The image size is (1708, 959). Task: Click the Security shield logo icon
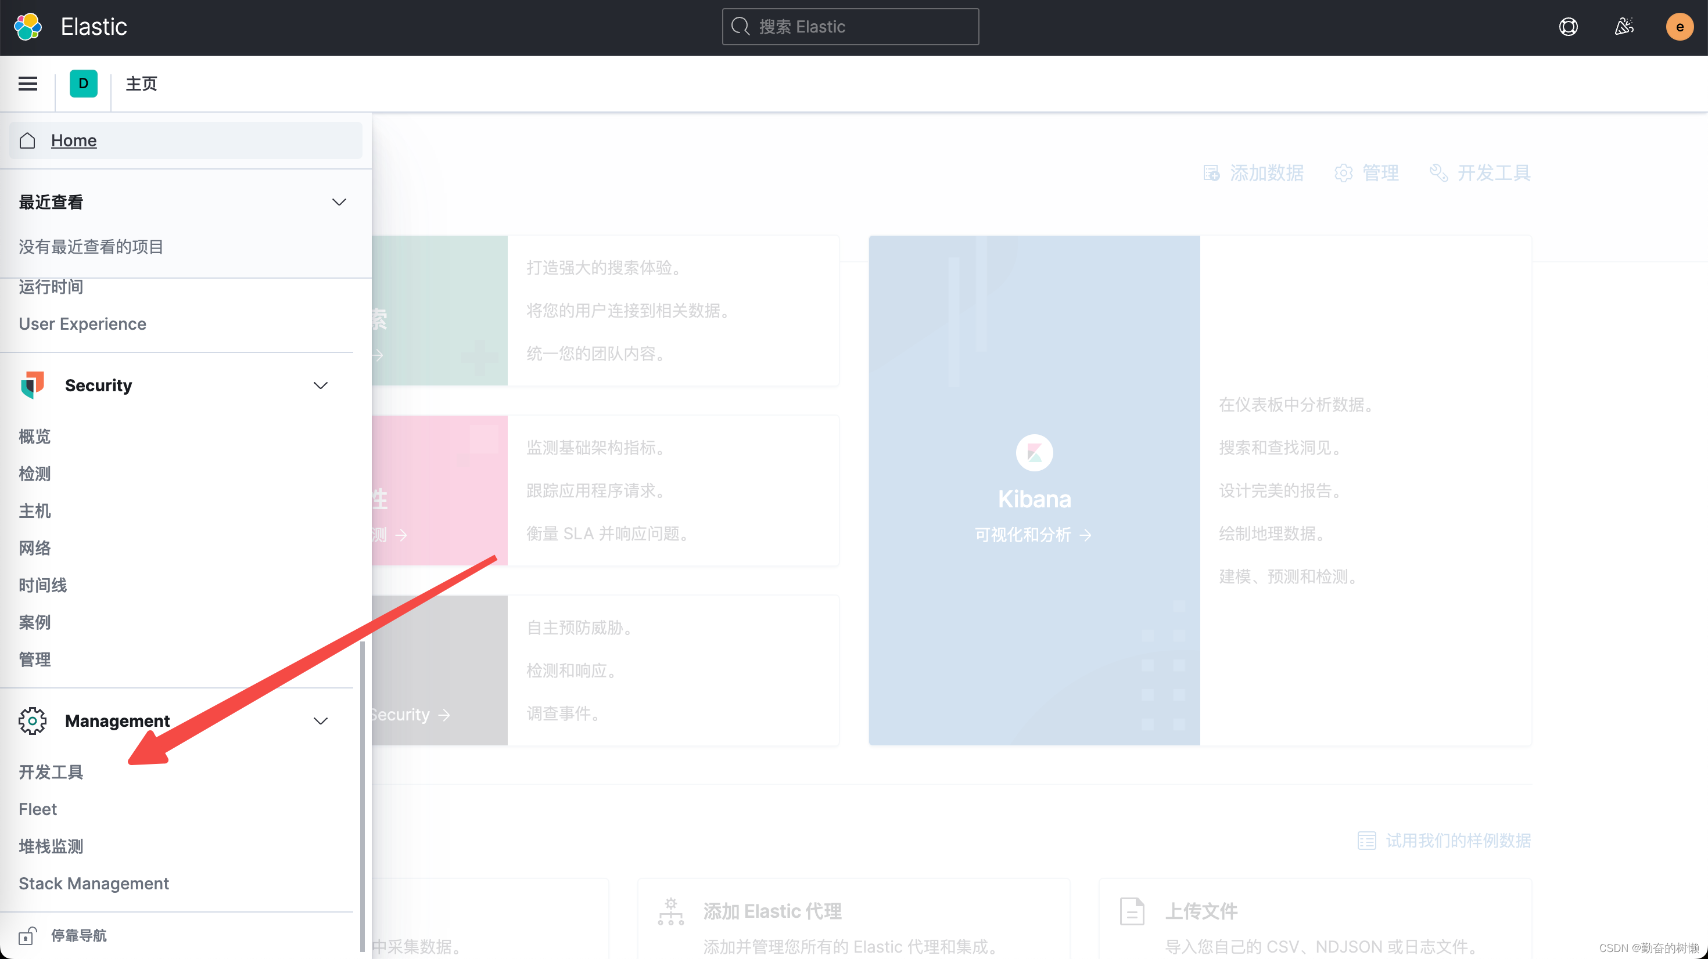[32, 385]
